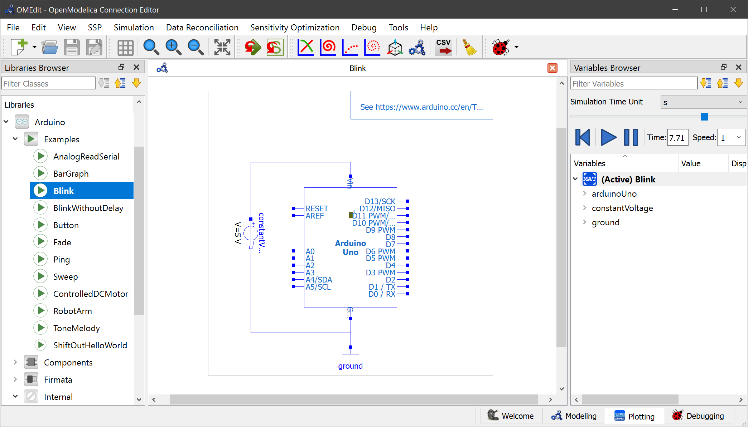Click the Zoom In magnifier icon
The image size is (748, 427).
pyautogui.click(x=173, y=47)
